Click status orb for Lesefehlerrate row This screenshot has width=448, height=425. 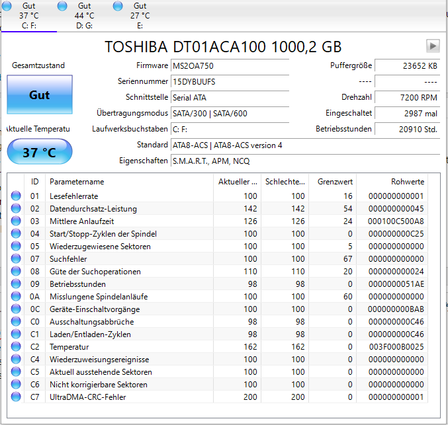[16, 196]
